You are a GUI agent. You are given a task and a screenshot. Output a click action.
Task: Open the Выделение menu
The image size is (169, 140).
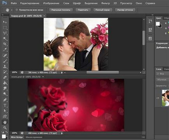coord(91,3)
